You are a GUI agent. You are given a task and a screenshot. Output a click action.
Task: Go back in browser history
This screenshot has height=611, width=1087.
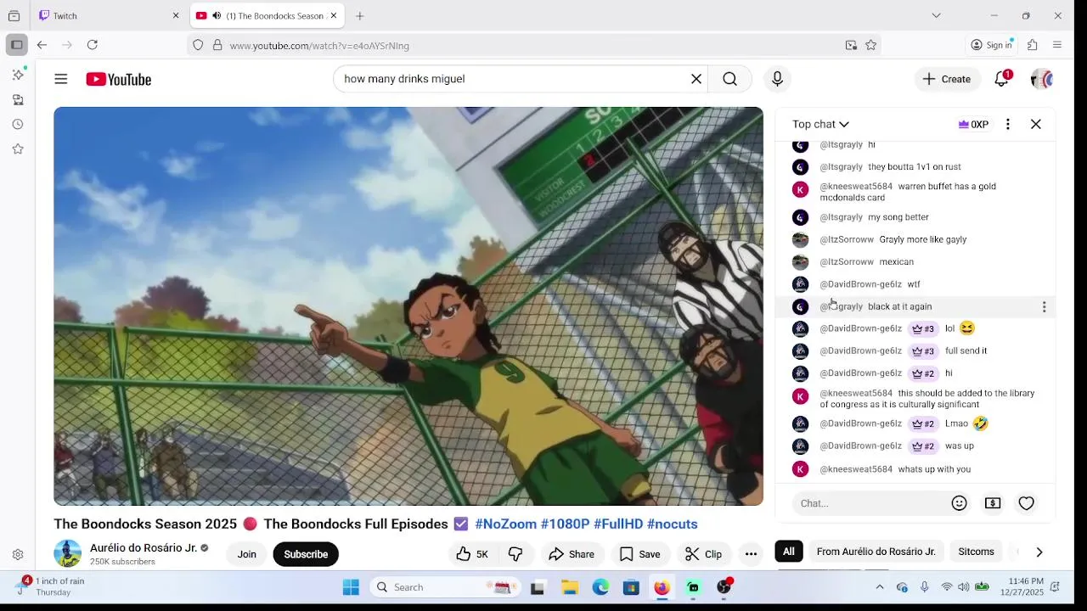click(x=42, y=45)
